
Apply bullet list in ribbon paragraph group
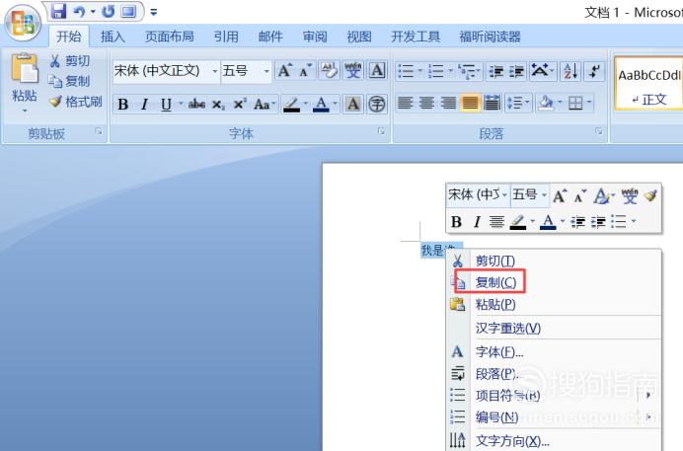(406, 71)
